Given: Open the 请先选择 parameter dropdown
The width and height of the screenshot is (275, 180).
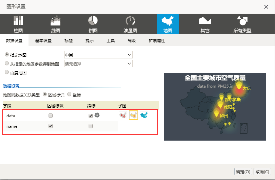Looking at the screenshot, I should (x=98, y=64).
